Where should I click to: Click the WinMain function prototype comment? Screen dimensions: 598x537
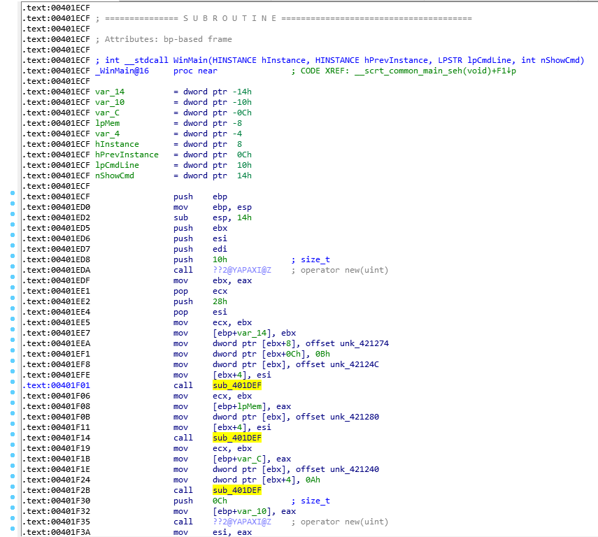click(339, 60)
